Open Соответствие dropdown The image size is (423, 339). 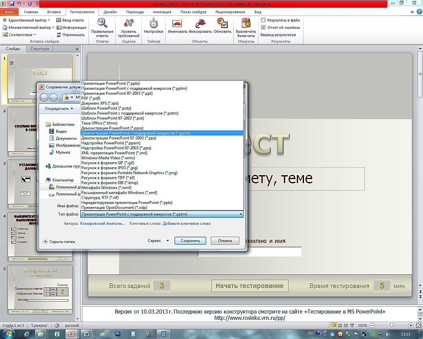(19, 35)
